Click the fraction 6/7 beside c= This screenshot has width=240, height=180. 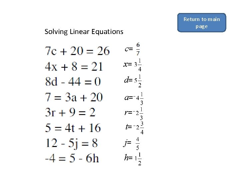pyautogui.click(x=138, y=49)
